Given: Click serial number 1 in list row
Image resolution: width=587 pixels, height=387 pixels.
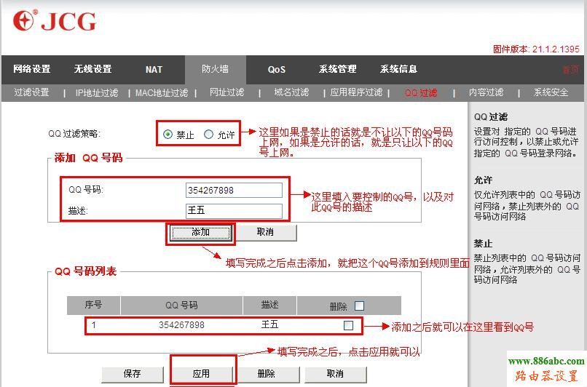Looking at the screenshot, I should tap(94, 325).
